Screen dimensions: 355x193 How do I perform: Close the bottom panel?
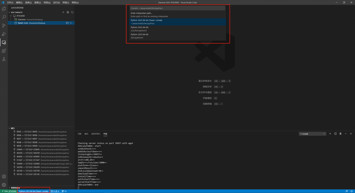tap(351, 134)
